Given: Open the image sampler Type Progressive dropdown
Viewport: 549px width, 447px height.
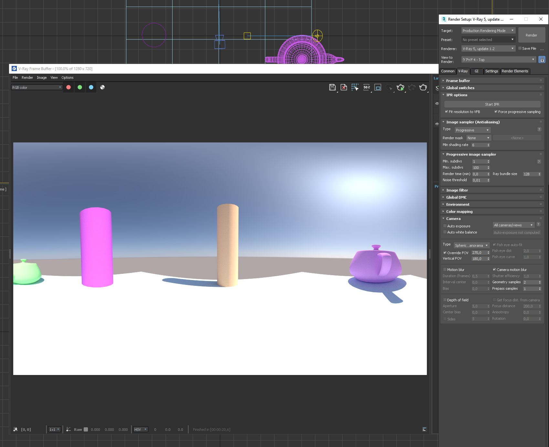Looking at the screenshot, I should [472, 130].
